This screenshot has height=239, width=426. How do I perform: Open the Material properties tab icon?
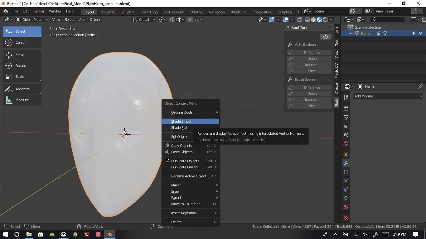[x=346, y=207]
